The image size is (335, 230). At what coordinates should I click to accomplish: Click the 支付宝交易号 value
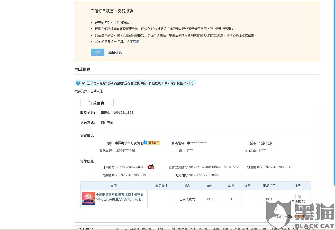(213, 167)
